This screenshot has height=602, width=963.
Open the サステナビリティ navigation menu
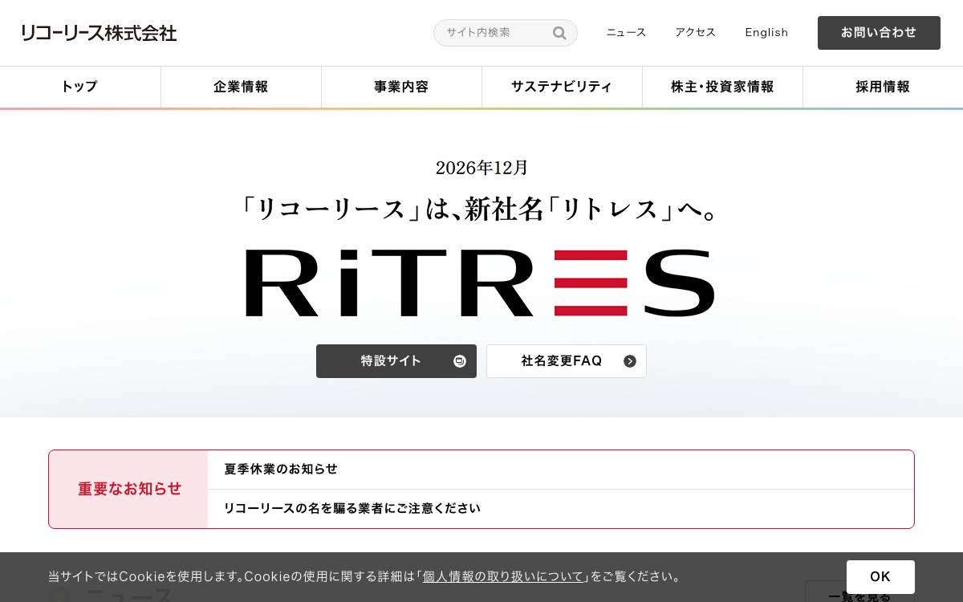(562, 87)
